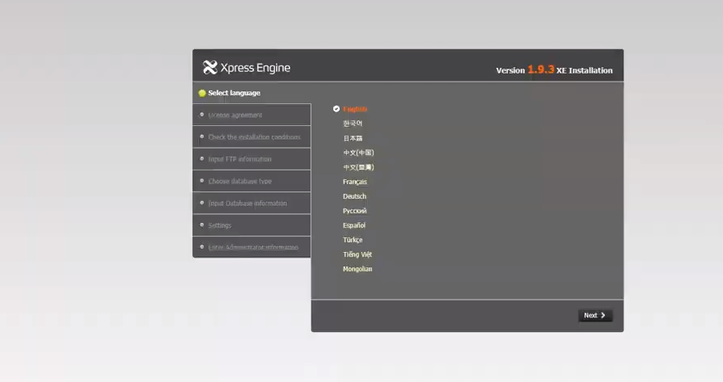Image resolution: width=723 pixels, height=382 pixels.
Task: Click the Next button
Action: click(595, 315)
